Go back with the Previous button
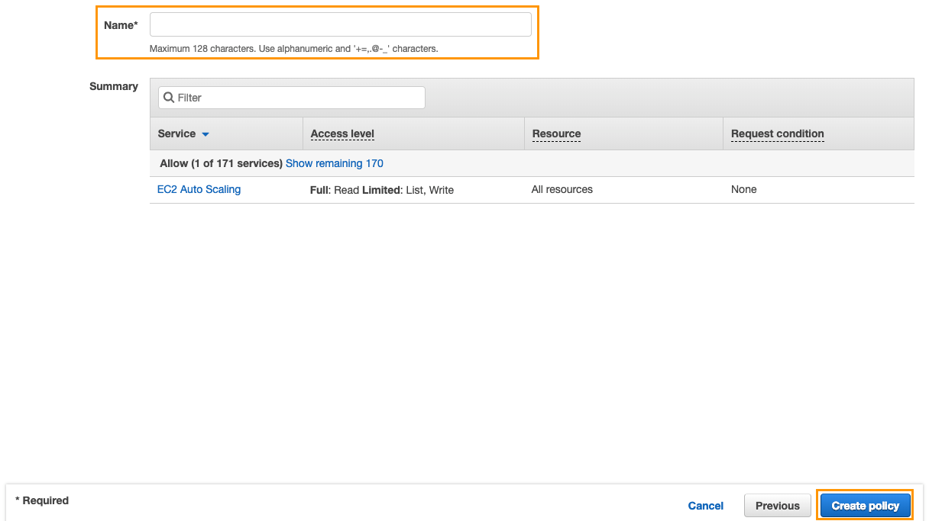This screenshot has height=521, width=929. [777, 506]
